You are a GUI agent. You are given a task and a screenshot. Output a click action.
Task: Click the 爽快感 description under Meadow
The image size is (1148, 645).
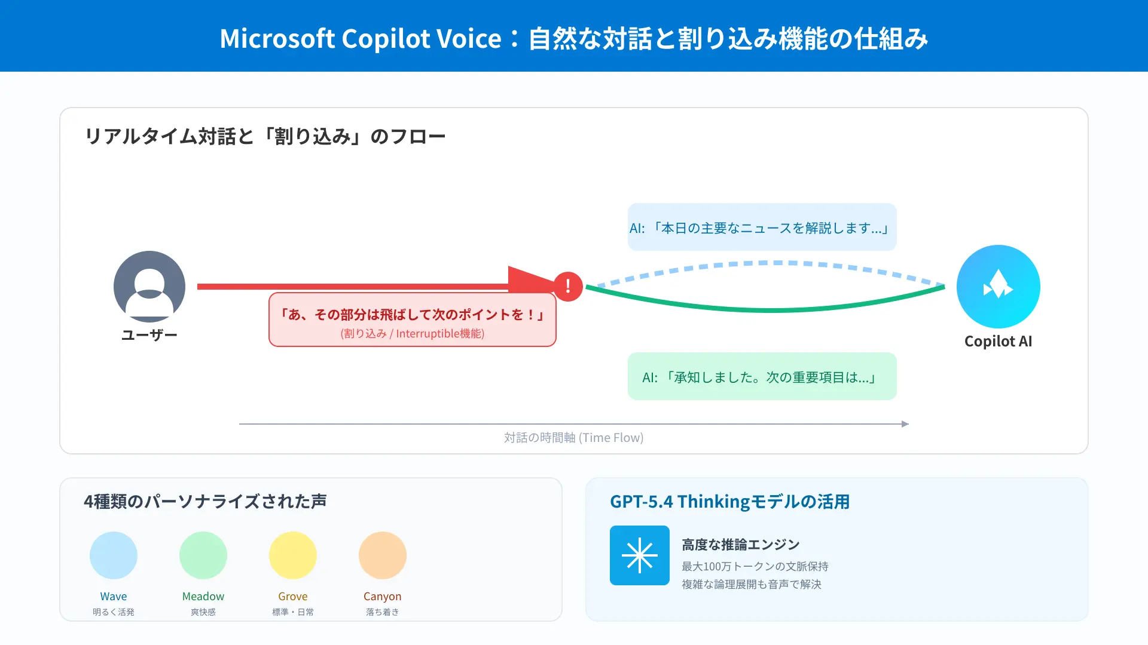[x=203, y=612]
